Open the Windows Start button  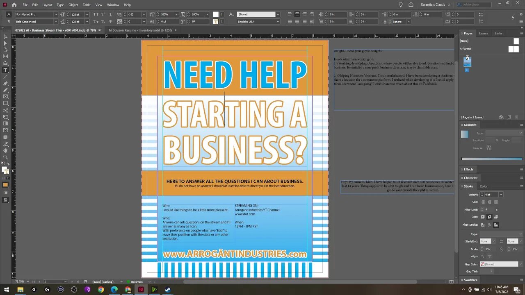click(x=7, y=289)
